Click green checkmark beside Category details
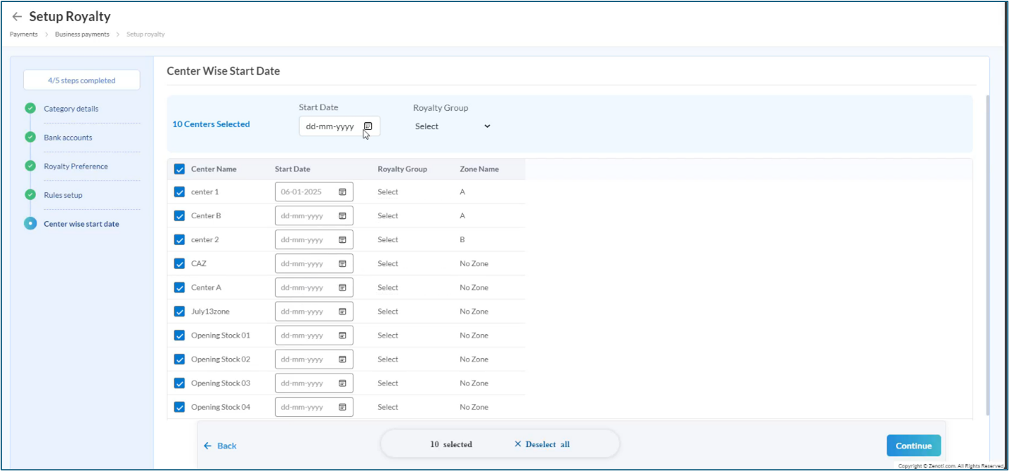This screenshot has height=471, width=1009. (x=30, y=109)
